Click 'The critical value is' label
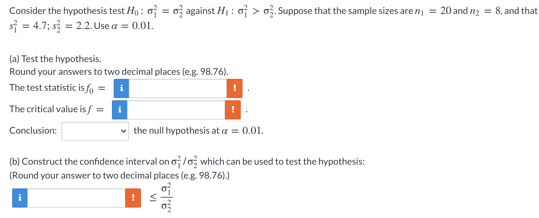 pos(48,109)
